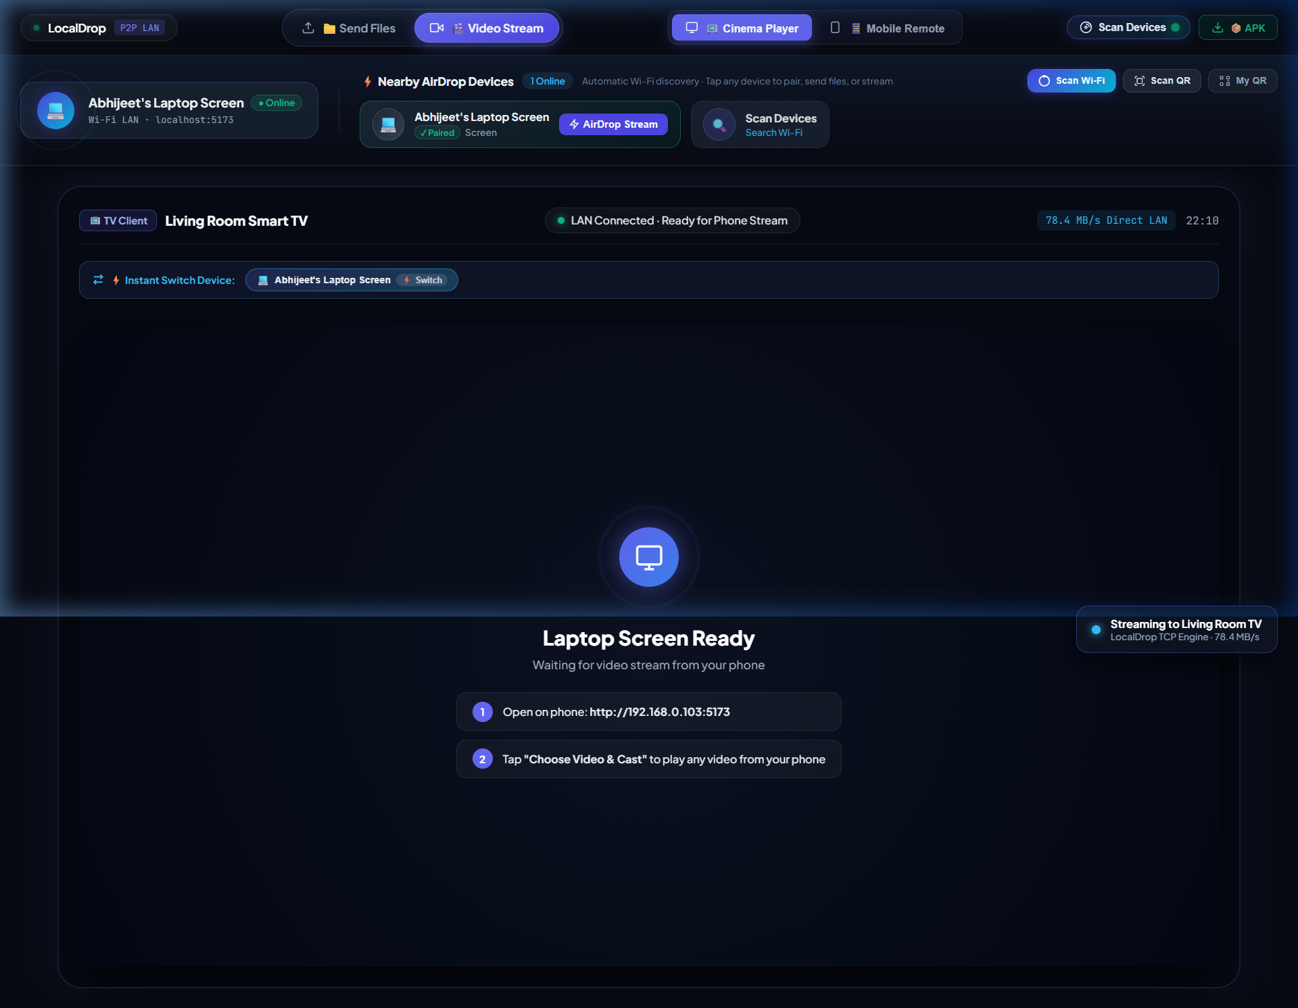Download the APK
The width and height of the screenshot is (1298, 1008).
[1238, 28]
